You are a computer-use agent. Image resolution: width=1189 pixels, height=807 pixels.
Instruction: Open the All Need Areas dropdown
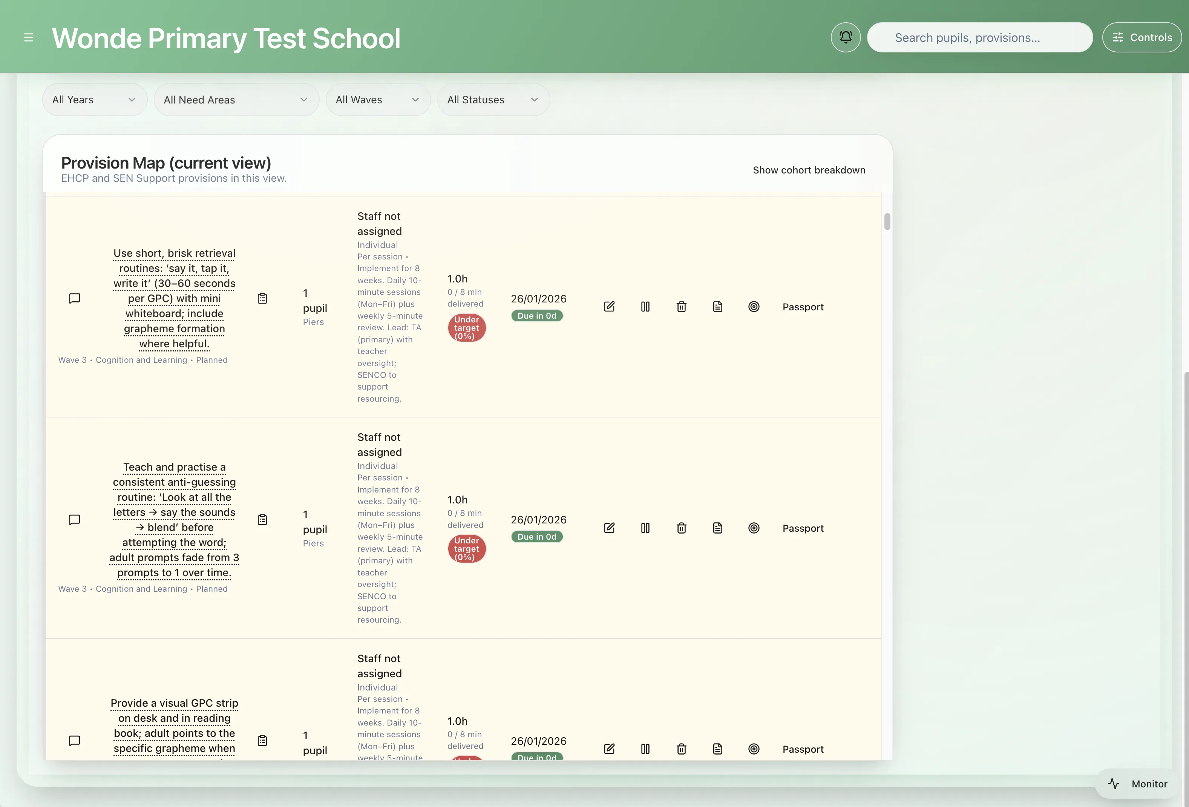pos(236,100)
